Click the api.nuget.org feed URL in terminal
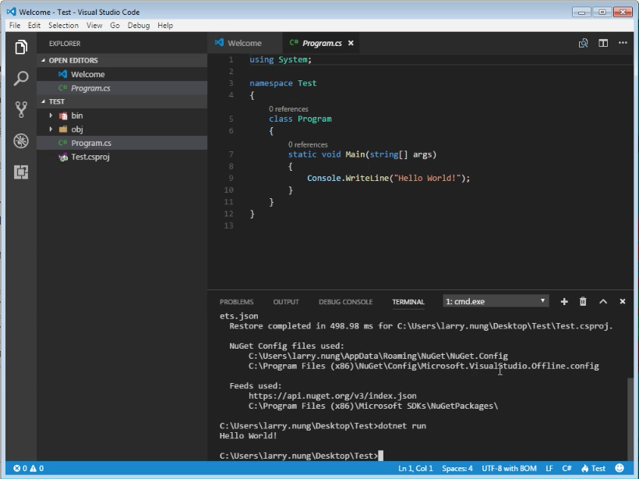 (333, 396)
